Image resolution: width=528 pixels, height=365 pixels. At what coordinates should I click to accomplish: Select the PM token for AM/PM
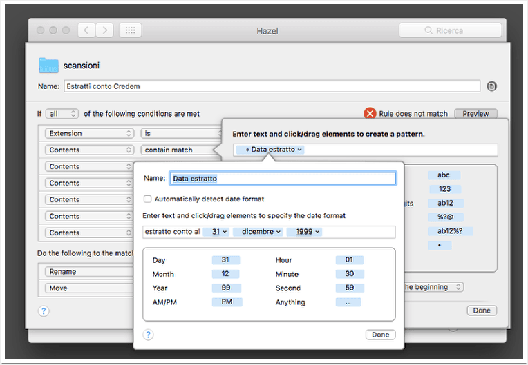[227, 302]
